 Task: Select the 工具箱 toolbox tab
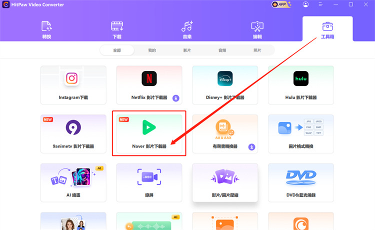[327, 29]
